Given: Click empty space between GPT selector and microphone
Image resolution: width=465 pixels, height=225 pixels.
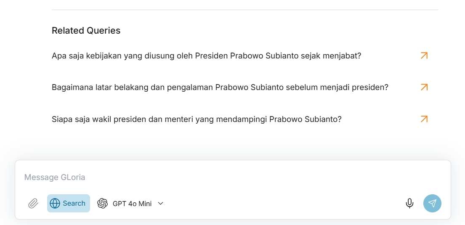Looking at the screenshot, I should click(282, 204).
